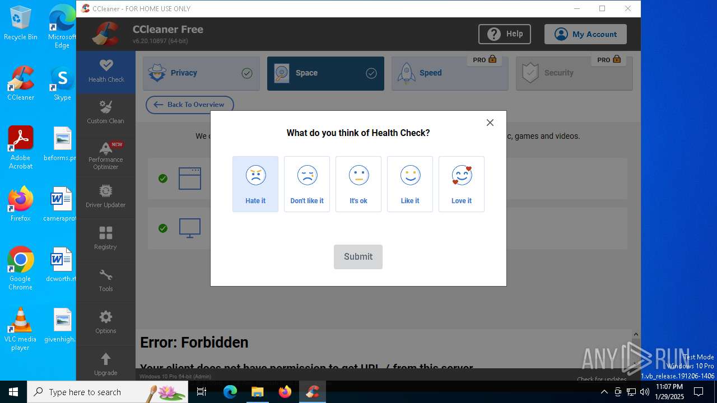Show hidden system tray icons
This screenshot has height=403, width=717.
point(604,392)
